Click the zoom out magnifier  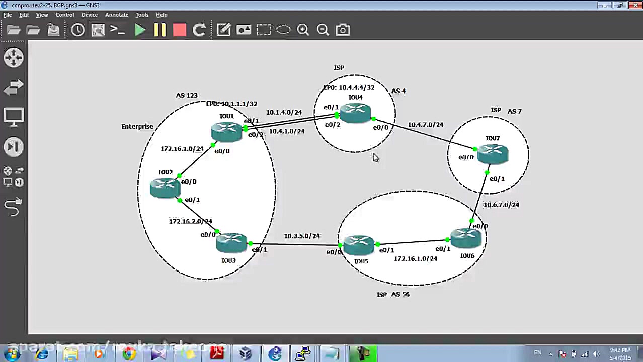coord(323,30)
